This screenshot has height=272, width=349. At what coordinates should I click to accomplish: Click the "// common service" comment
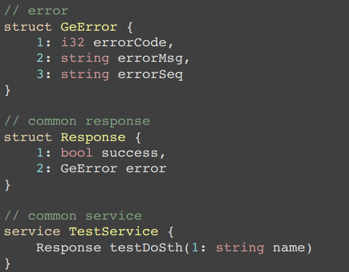[x=73, y=215]
